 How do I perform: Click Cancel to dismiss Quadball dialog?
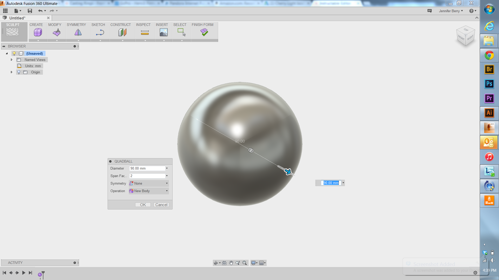pyautogui.click(x=161, y=205)
